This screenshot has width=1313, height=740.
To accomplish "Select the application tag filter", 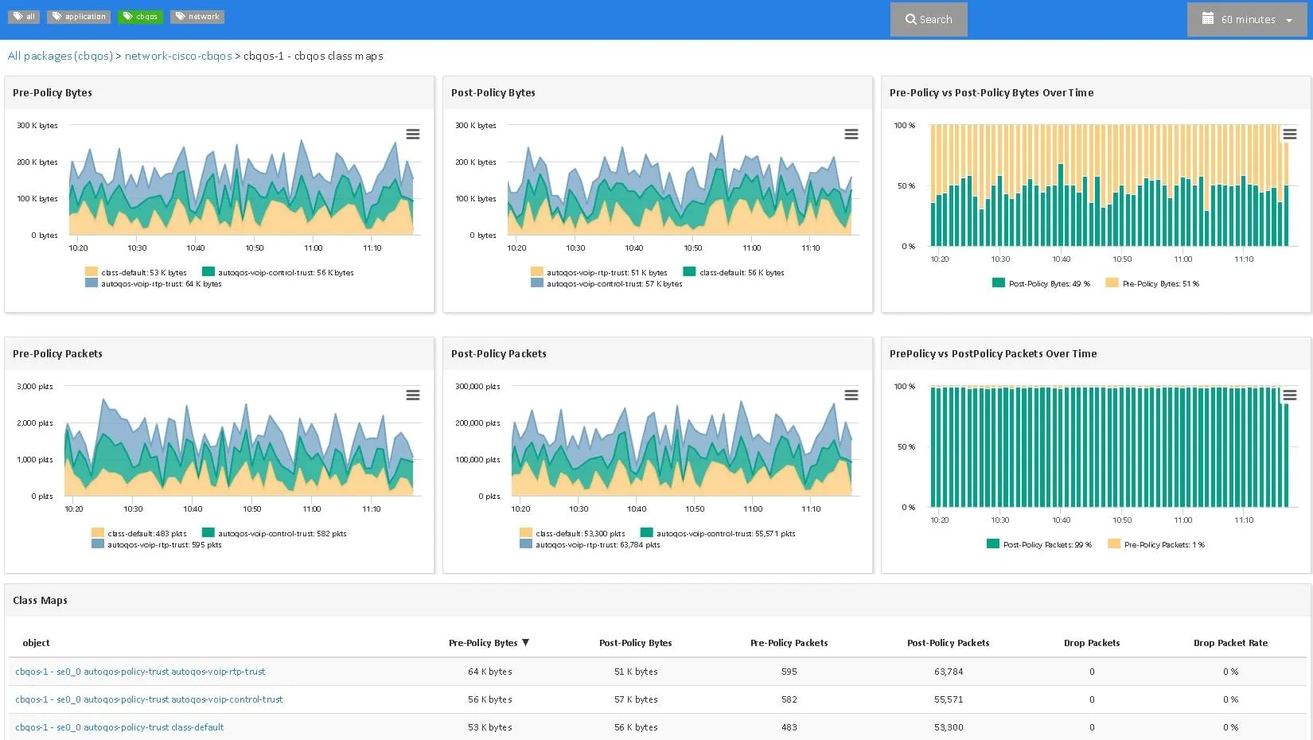I will click(79, 17).
